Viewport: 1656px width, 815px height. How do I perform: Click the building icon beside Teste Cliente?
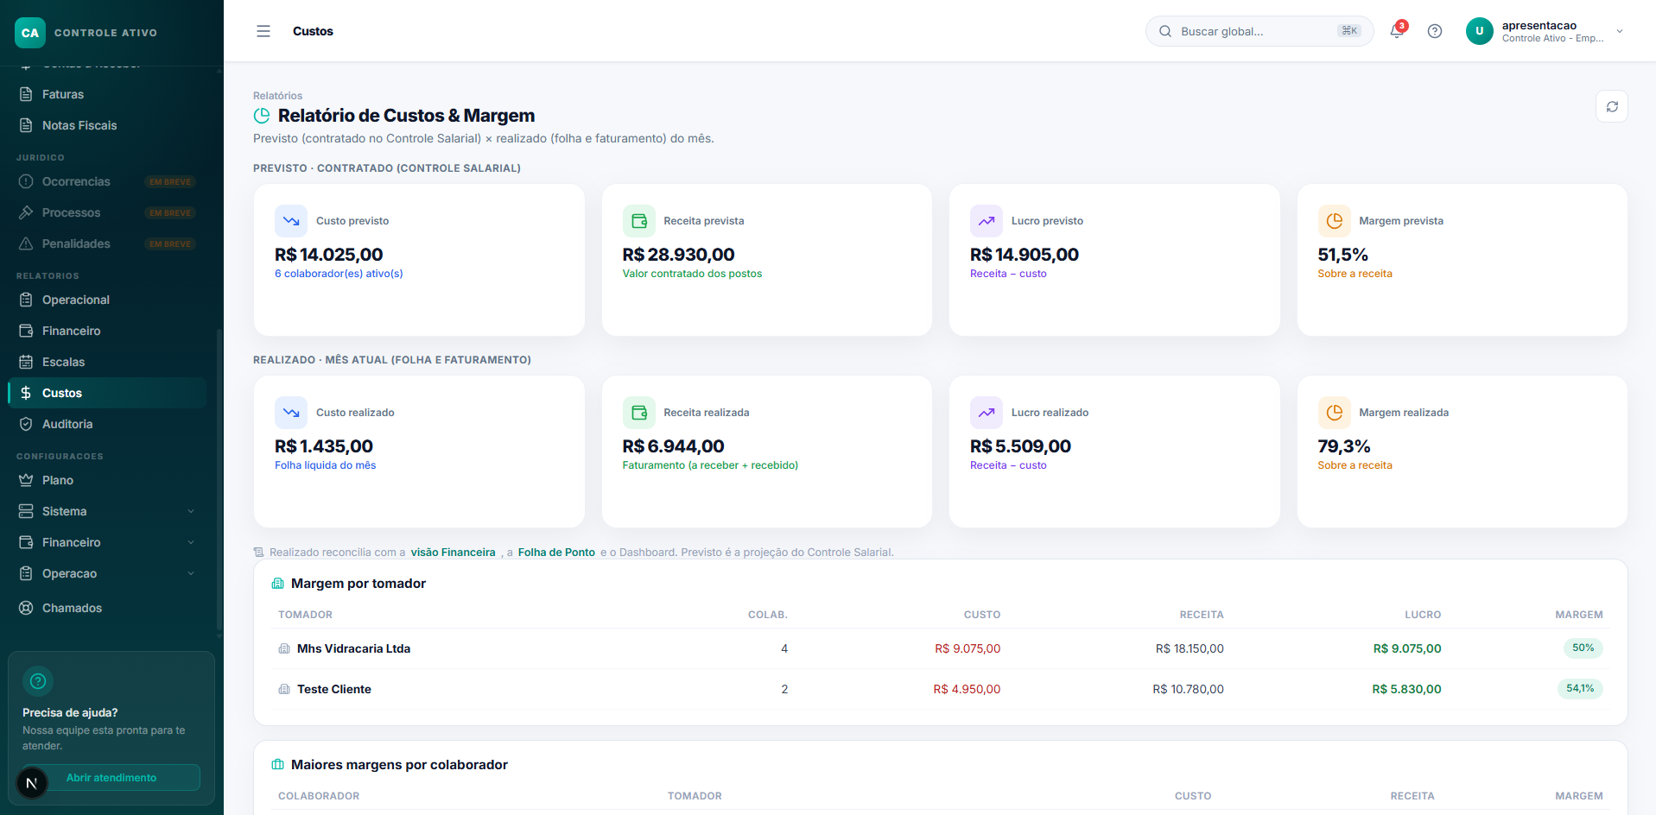(284, 689)
